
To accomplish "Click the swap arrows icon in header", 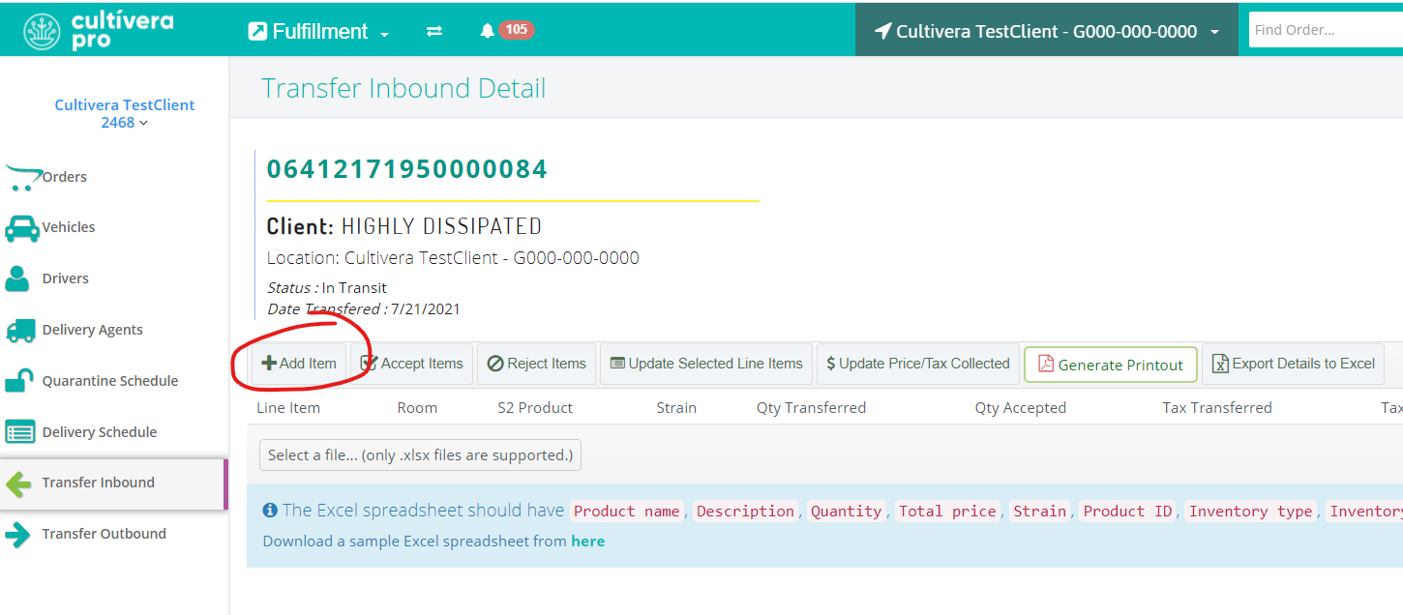I will click(434, 31).
